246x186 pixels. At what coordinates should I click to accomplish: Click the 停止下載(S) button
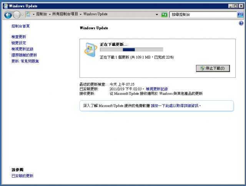(213, 68)
